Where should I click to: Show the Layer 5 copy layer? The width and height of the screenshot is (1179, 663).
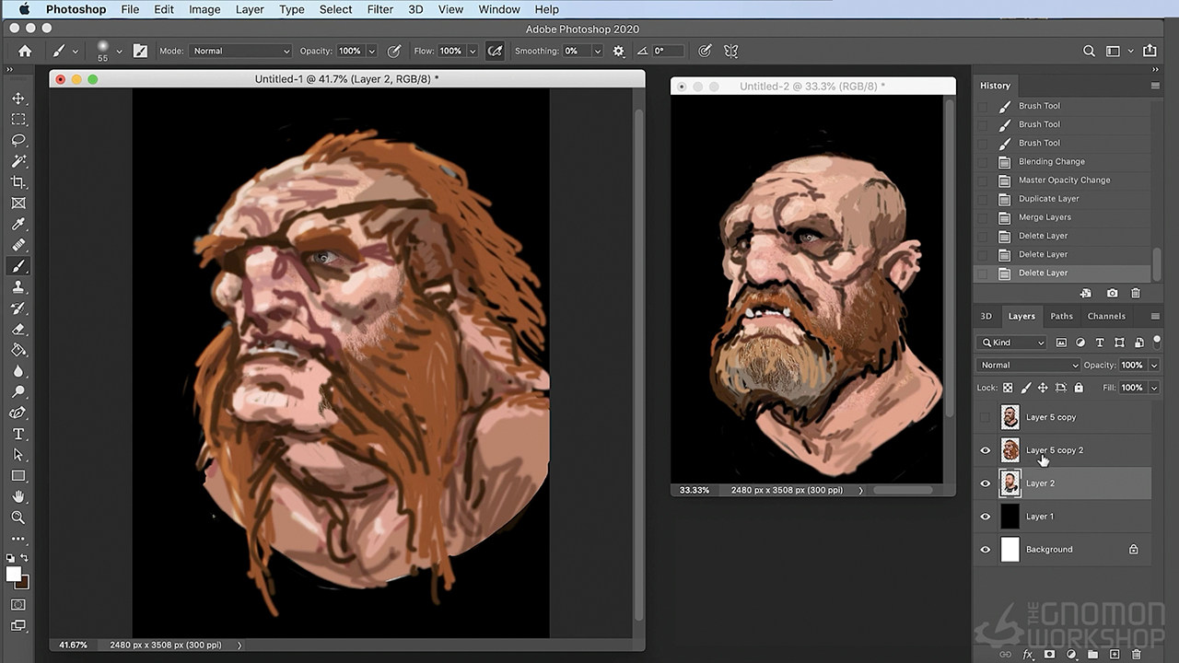click(985, 417)
